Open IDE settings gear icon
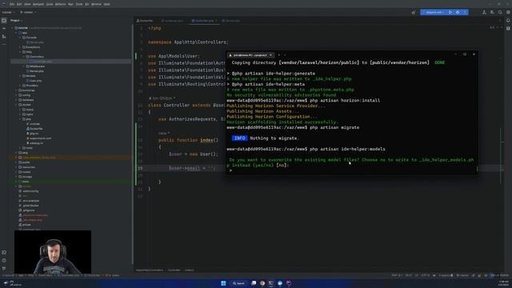The height and width of the screenshot is (288, 512). point(508,13)
